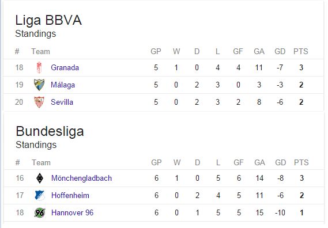Click the GP column header in Liga BBVA
This screenshot has height=228, width=328.
(156, 51)
